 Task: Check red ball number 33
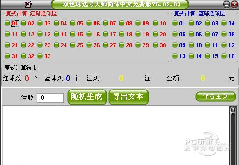(40, 56)
